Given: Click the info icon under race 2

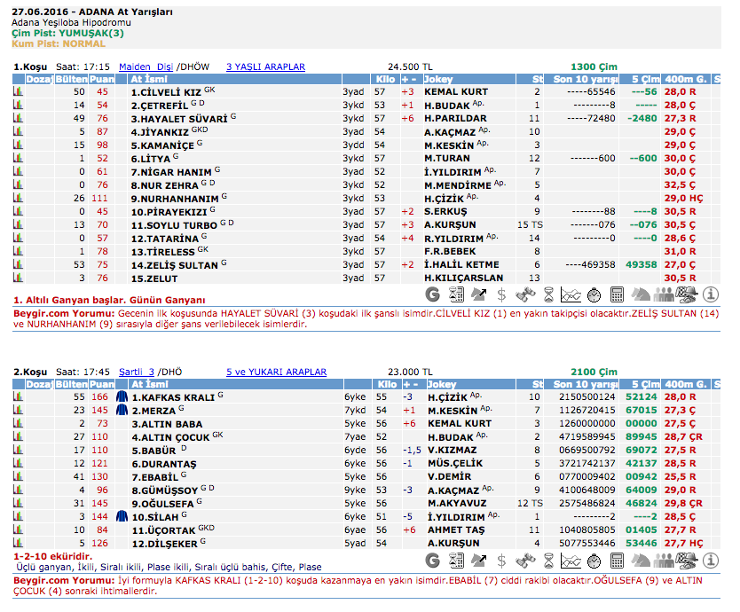Looking at the screenshot, I should [x=711, y=560].
